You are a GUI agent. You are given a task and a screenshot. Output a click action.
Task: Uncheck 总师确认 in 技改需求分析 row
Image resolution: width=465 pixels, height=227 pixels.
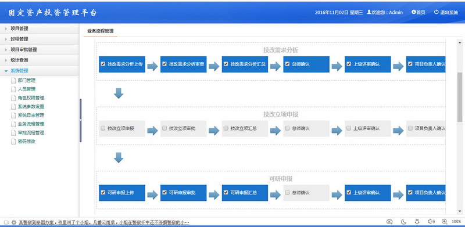point(287,64)
